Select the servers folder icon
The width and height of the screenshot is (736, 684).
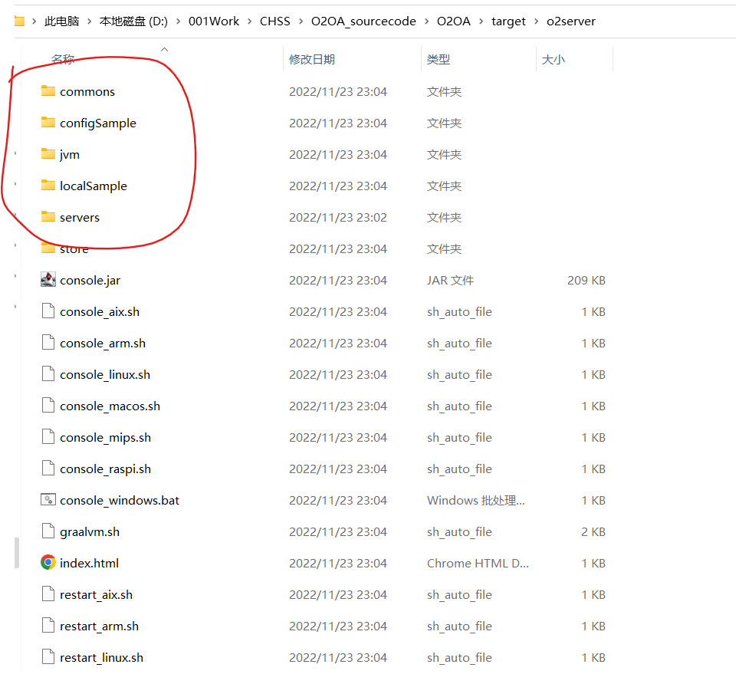[x=48, y=217]
